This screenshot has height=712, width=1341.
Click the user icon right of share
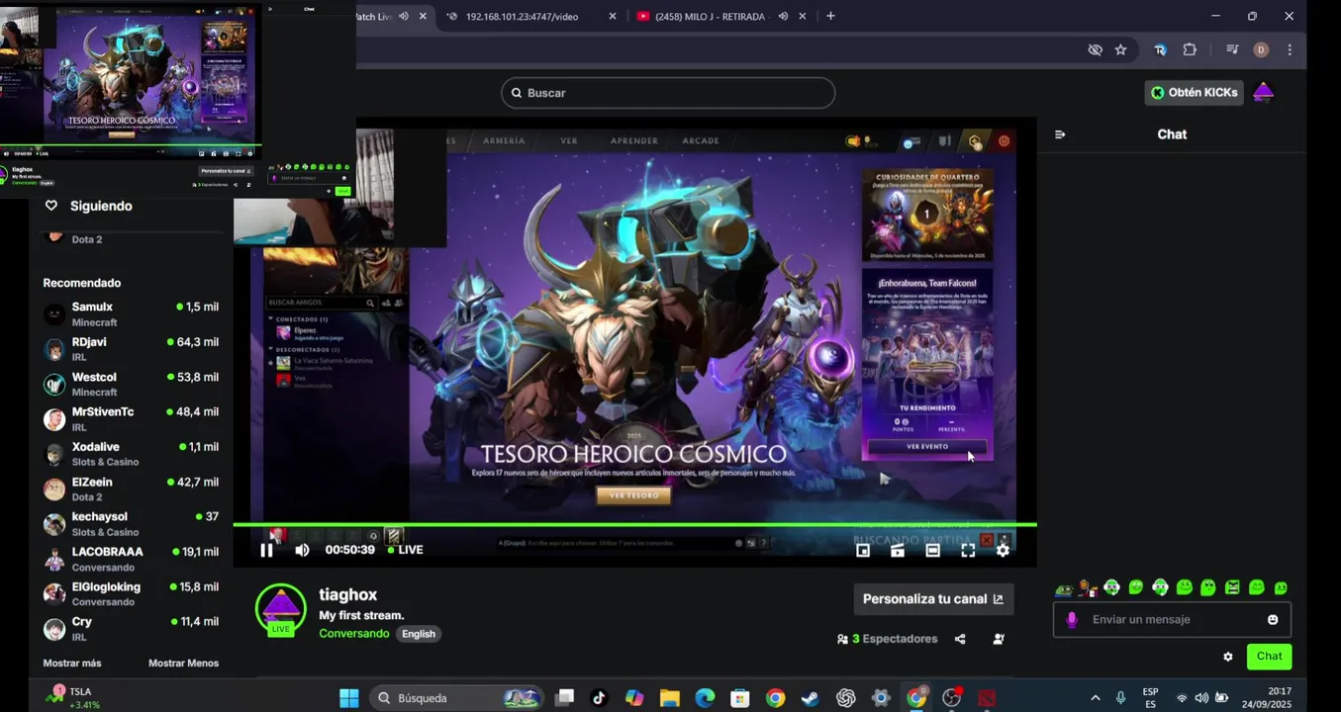[998, 640]
